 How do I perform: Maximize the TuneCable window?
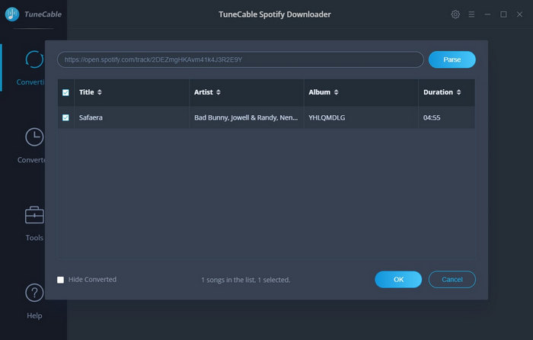click(x=503, y=14)
